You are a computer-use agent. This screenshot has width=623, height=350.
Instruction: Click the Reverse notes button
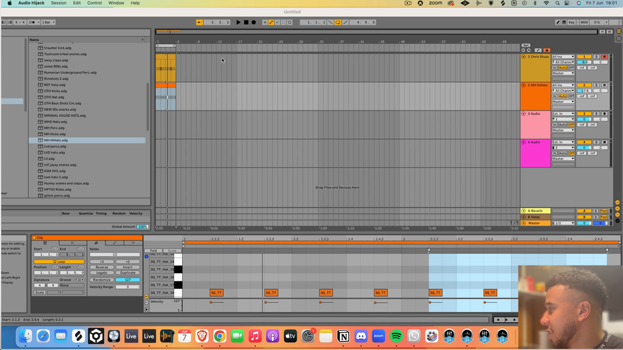pos(102,268)
